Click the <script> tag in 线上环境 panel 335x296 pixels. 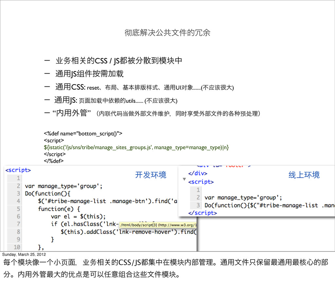(x=201, y=182)
